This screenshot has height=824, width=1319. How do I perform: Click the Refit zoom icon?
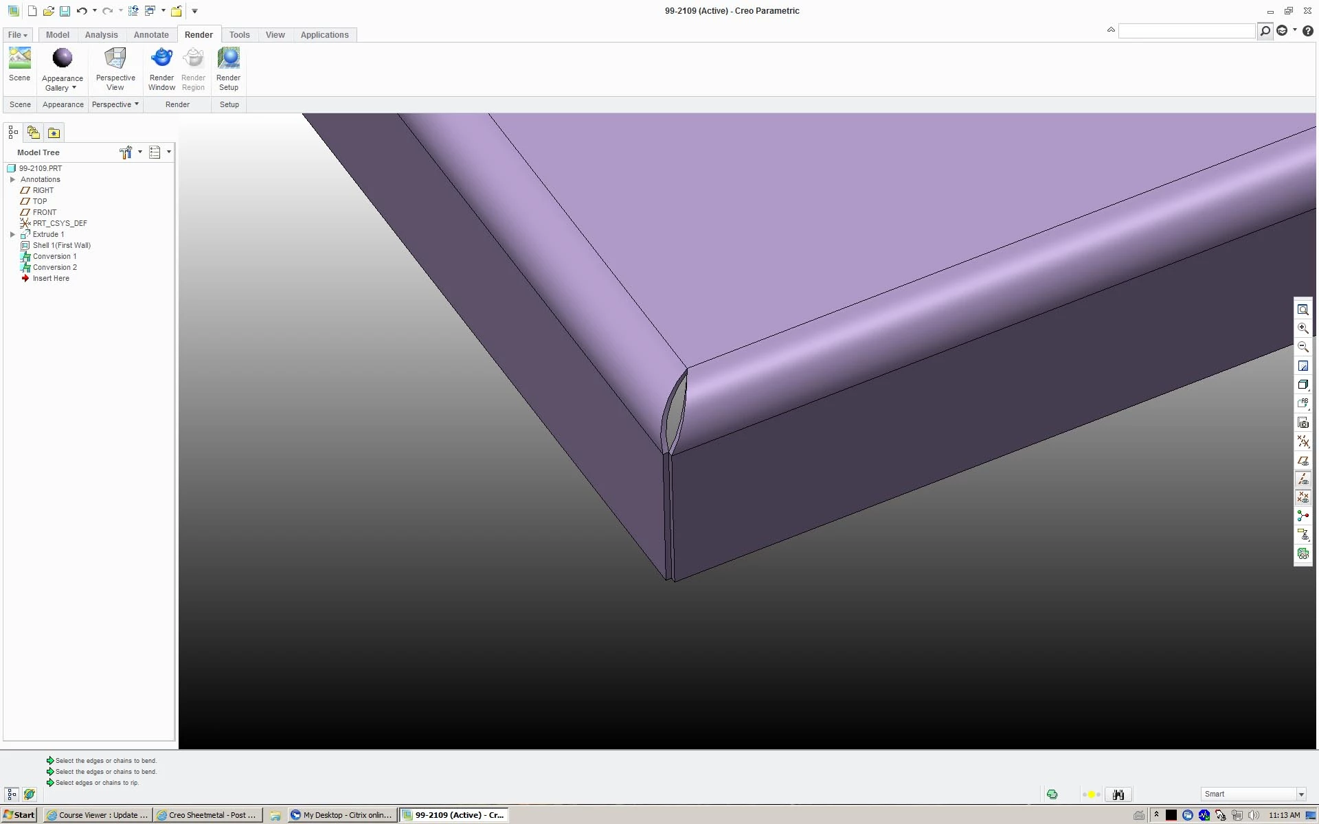click(1303, 310)
